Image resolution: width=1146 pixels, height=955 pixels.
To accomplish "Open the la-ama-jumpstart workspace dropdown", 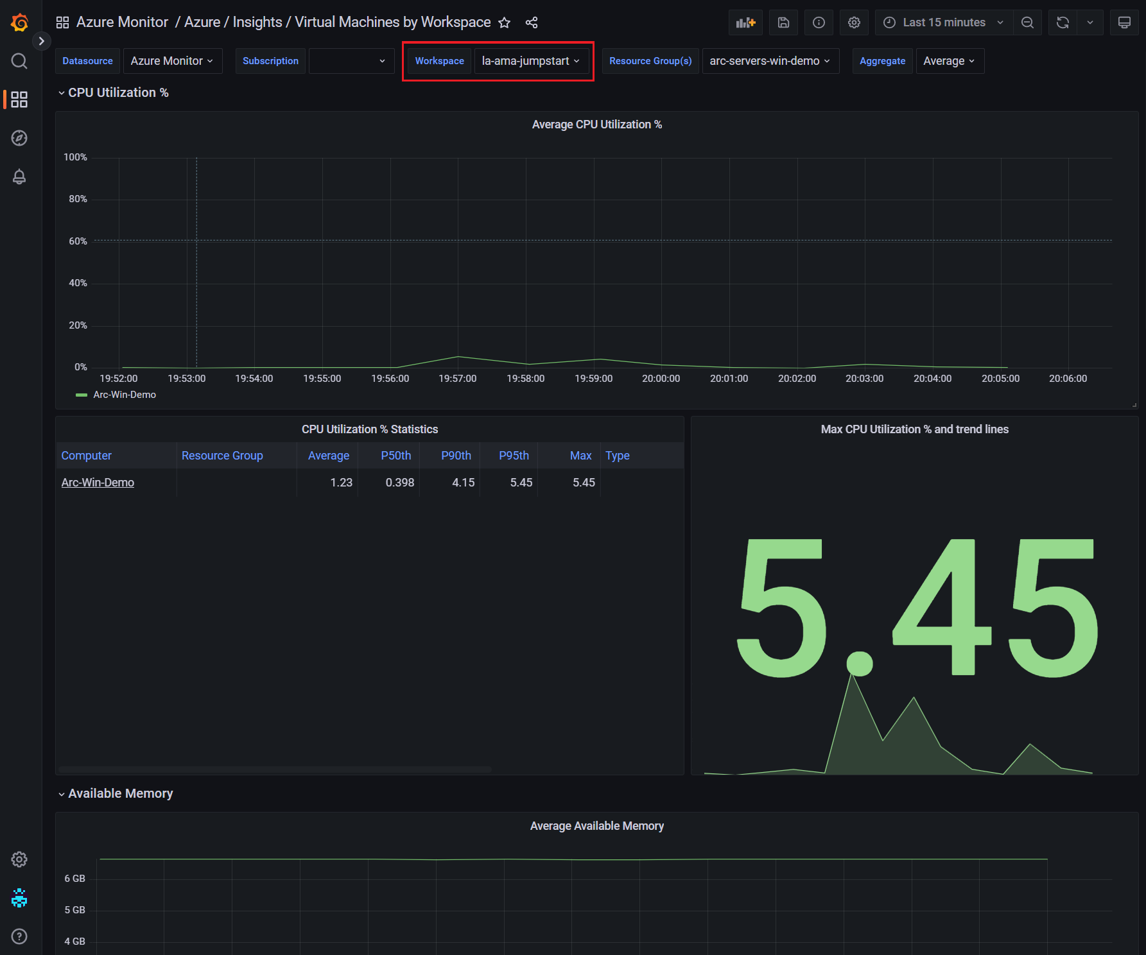I will pos(531,61).
